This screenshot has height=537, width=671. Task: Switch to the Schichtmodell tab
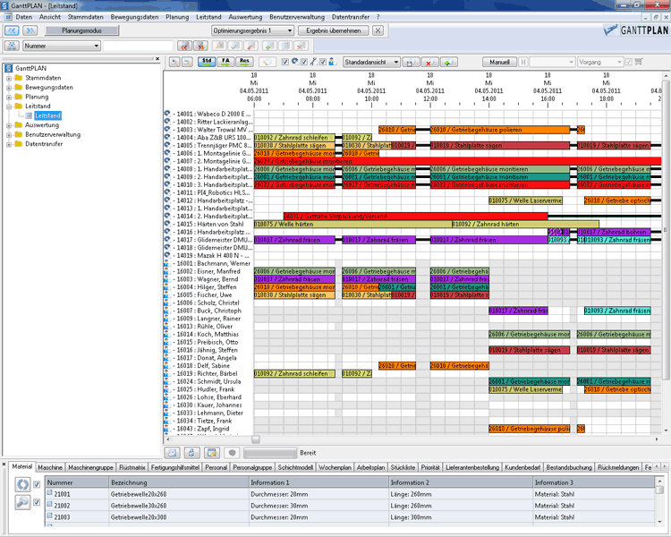click(x=295, y=467)
